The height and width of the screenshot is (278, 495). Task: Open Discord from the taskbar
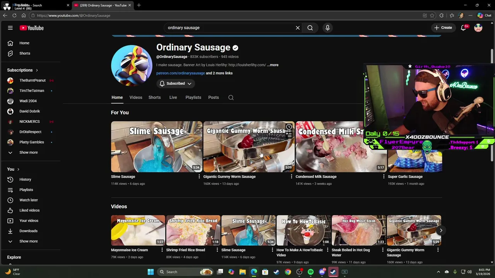pyautogui.click(x=322, y=272)
